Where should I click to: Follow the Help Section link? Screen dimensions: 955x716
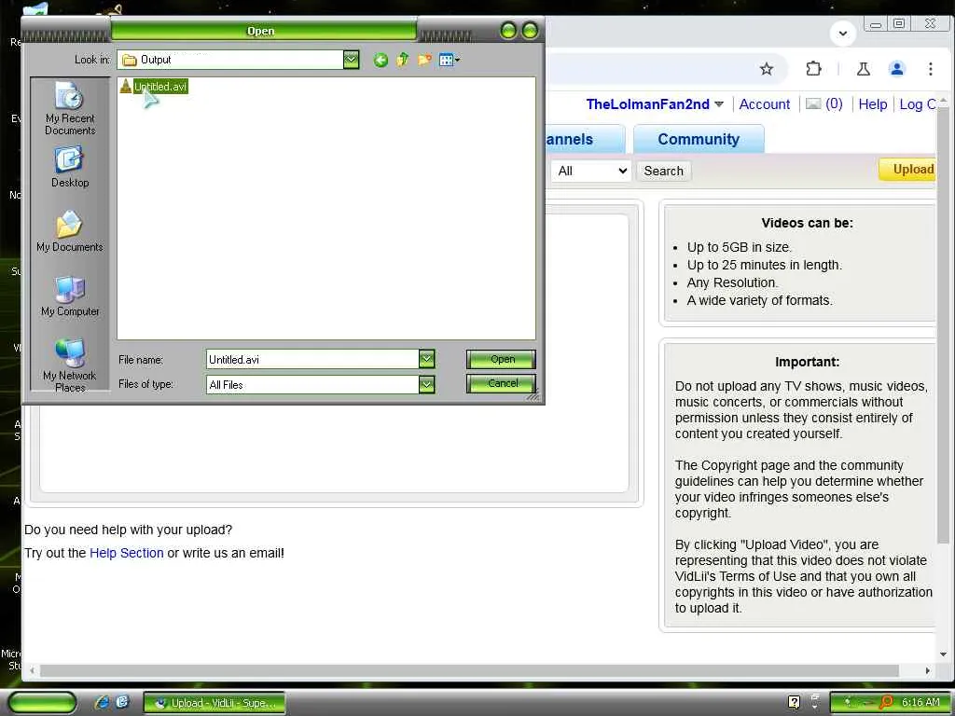point(127,553)
